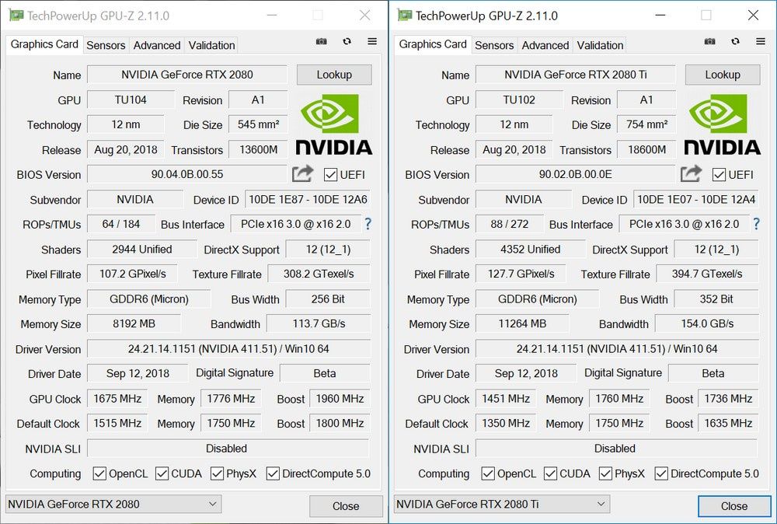Image resolution: width=777 pixels, height=524 pixels.
Task: Click Memory Size value 8192 MB
Action: (134, 323)
